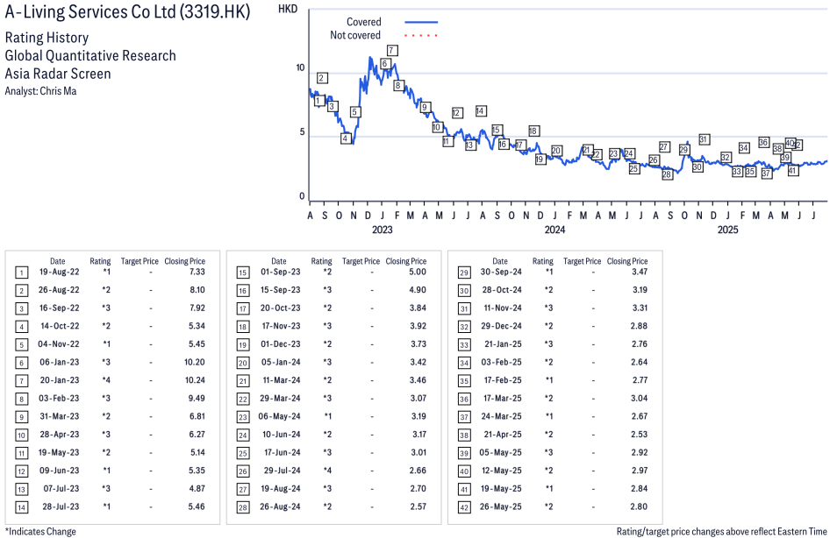Click the Global Quantitative Research text
This screenshot has width=837, height=538.
coord(90,55)
